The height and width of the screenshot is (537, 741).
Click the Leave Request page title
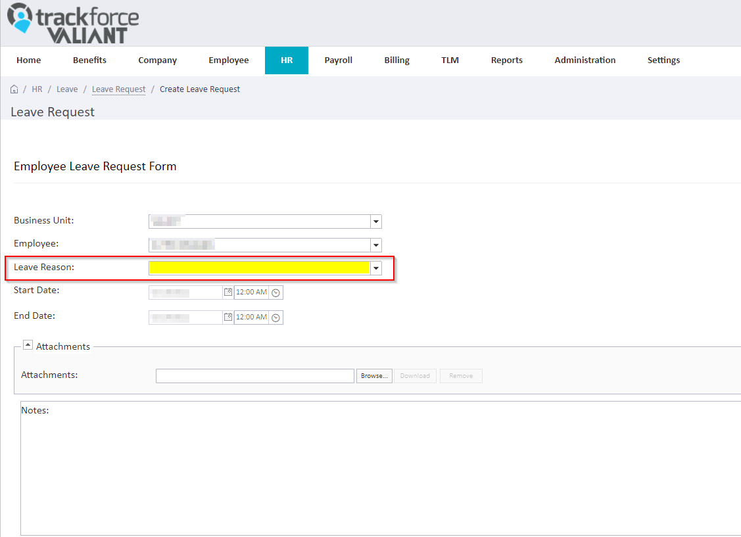point(53,112)
